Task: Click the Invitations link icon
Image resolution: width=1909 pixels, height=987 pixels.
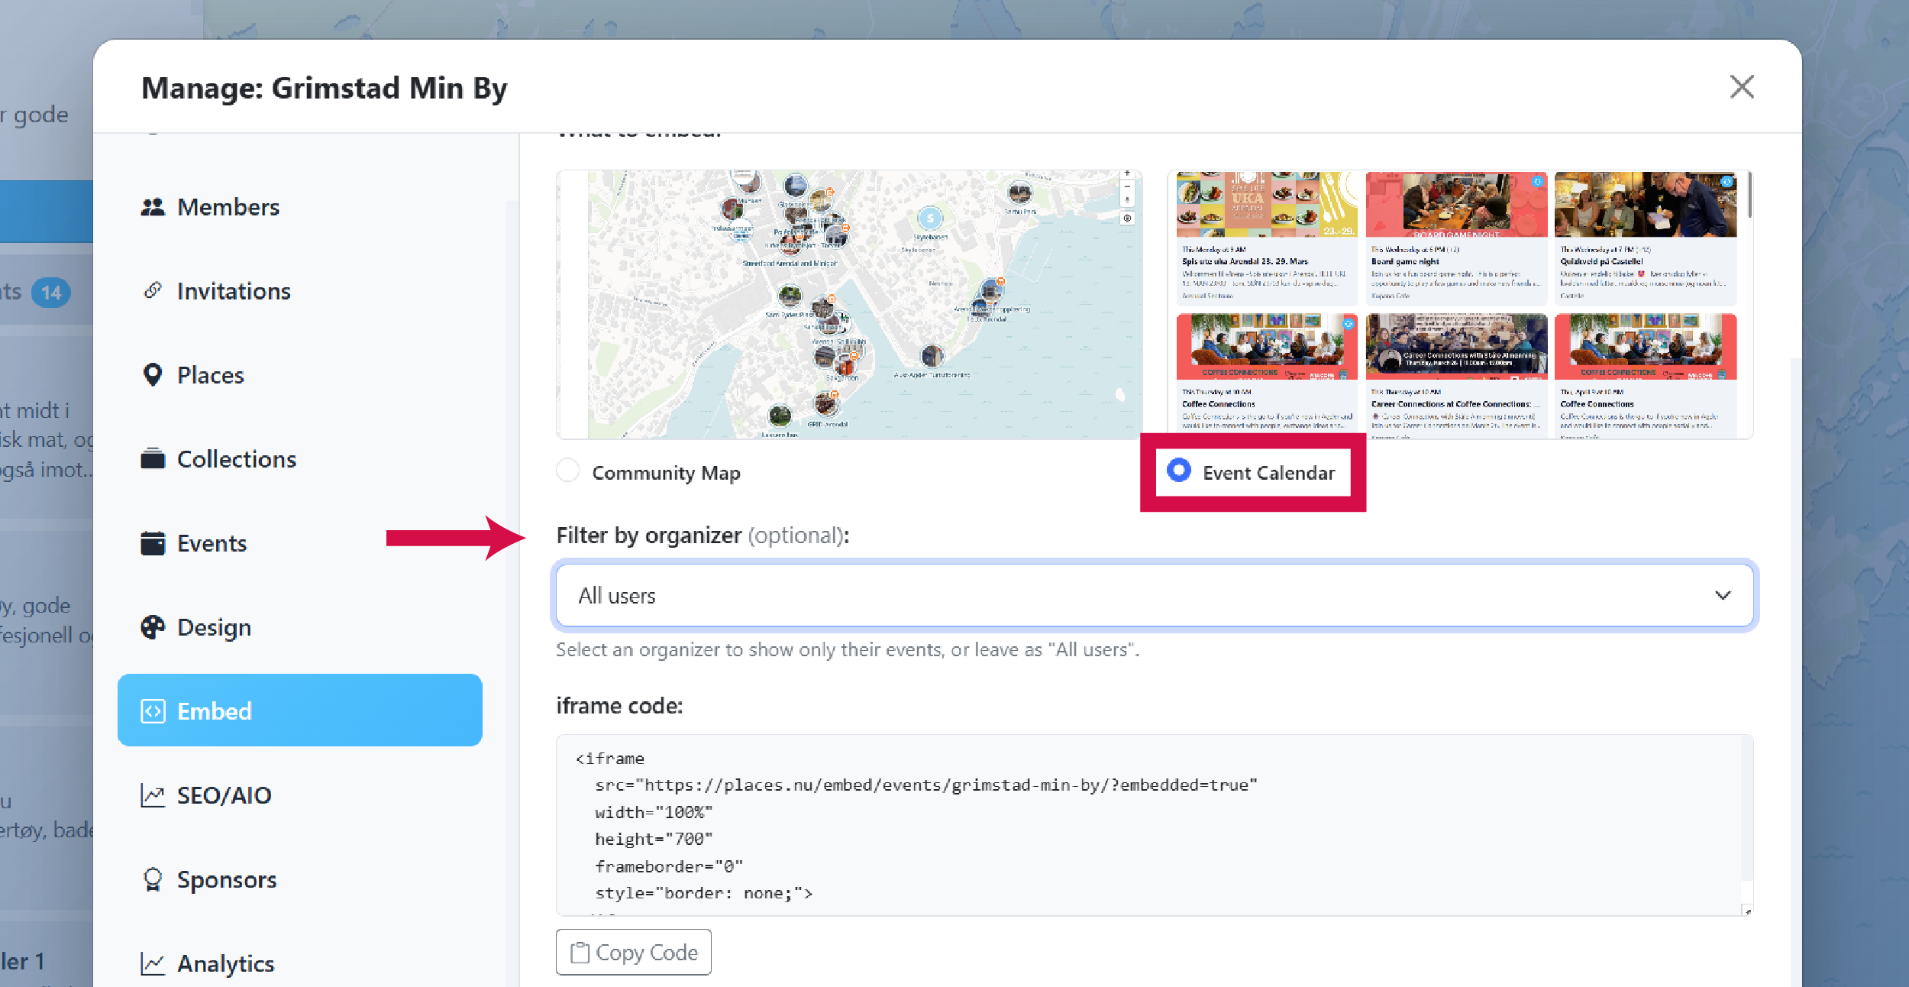Action: pyautogui.click(x=153, y=290)
